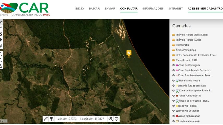Image resolution: width=223 pixels, height=125 pixels.
Task: Open the CONSULTAR menu item
Action: click(129, 9)
